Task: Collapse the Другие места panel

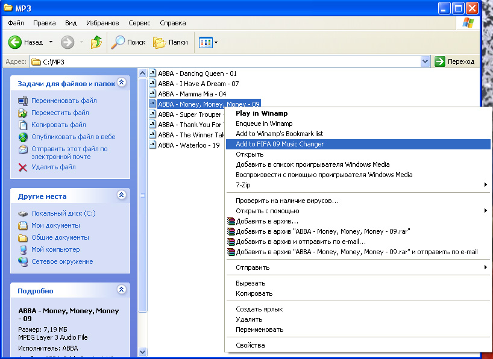Action: (122, 195)
